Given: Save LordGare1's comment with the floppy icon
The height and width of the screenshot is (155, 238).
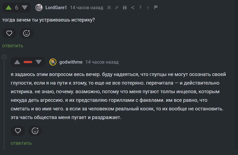Looking at the screenshot, I should coord(125,7).
